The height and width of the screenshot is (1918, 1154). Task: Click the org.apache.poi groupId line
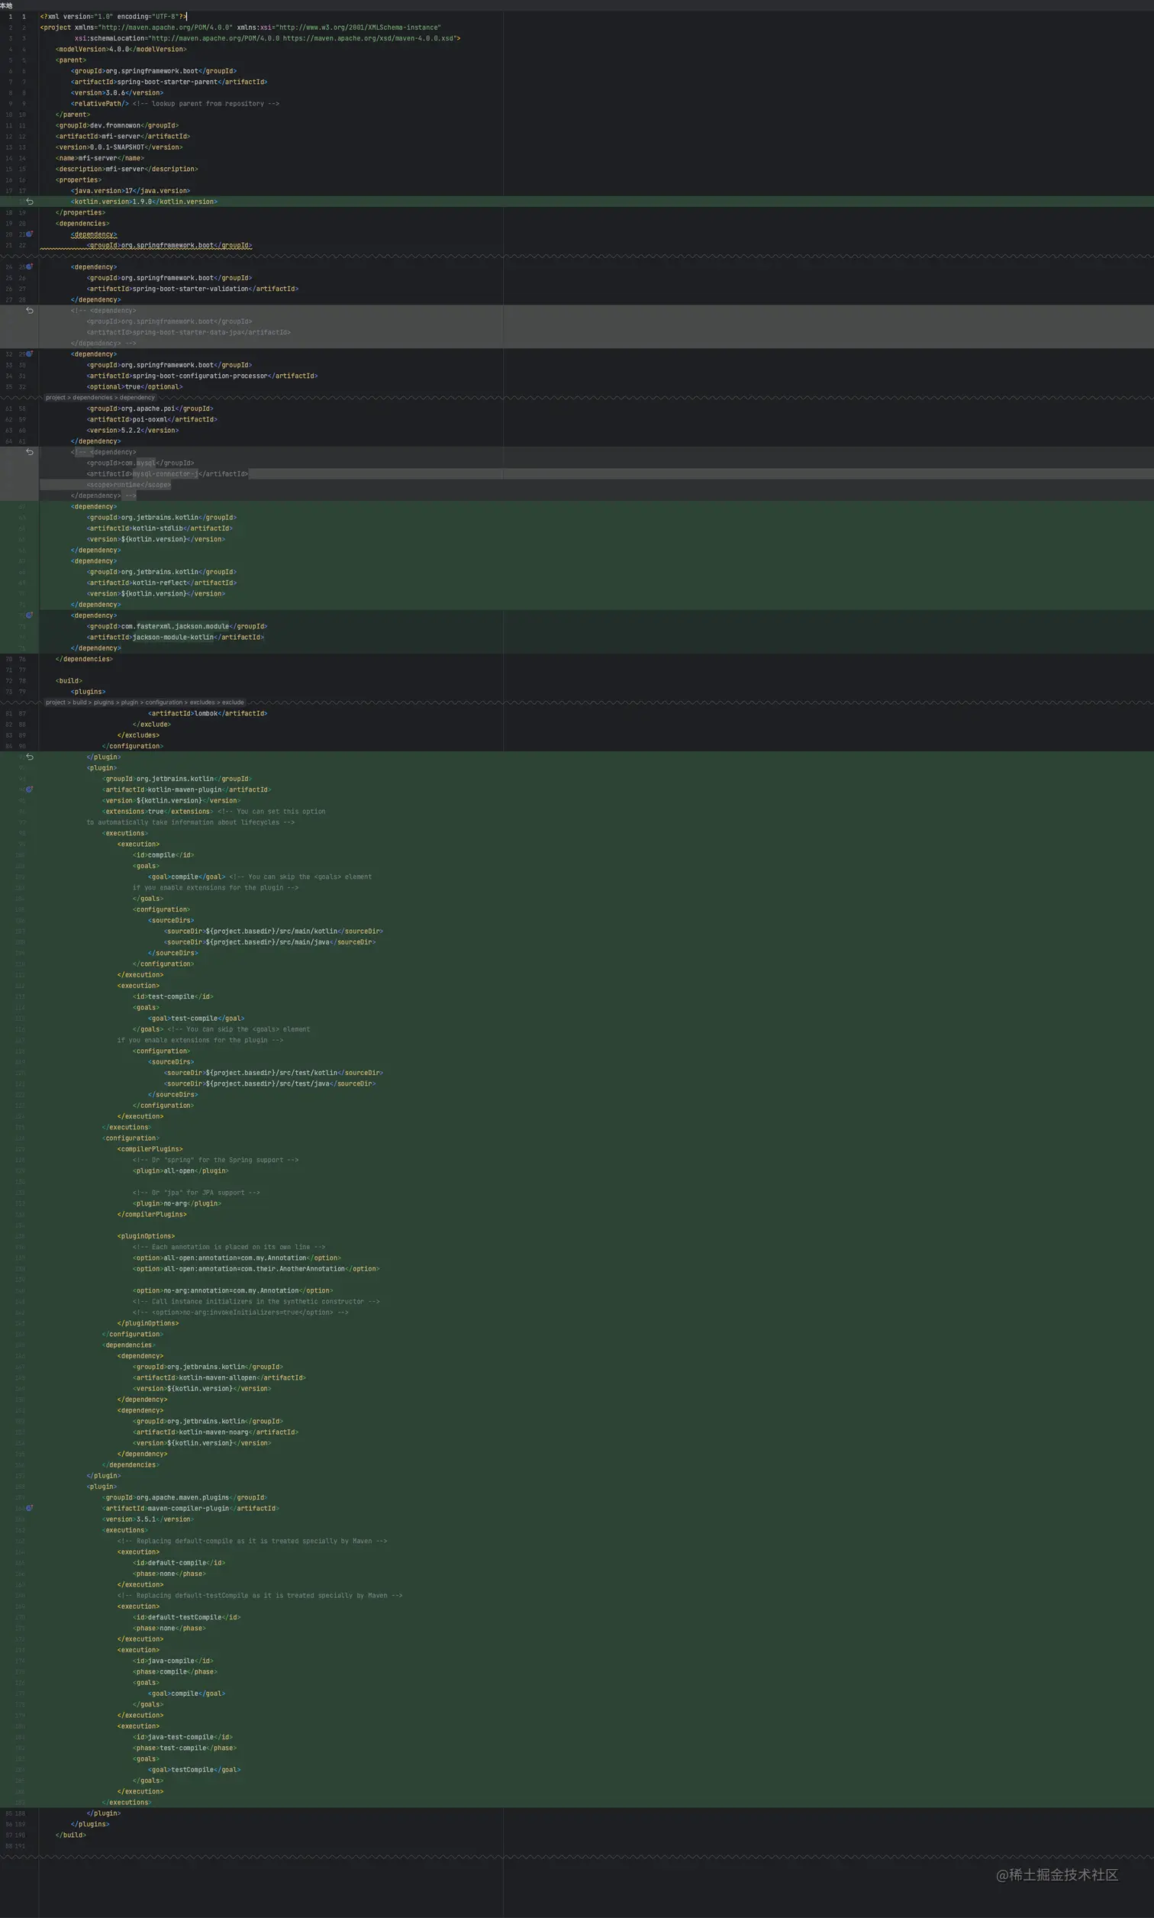tap(150, 408)
